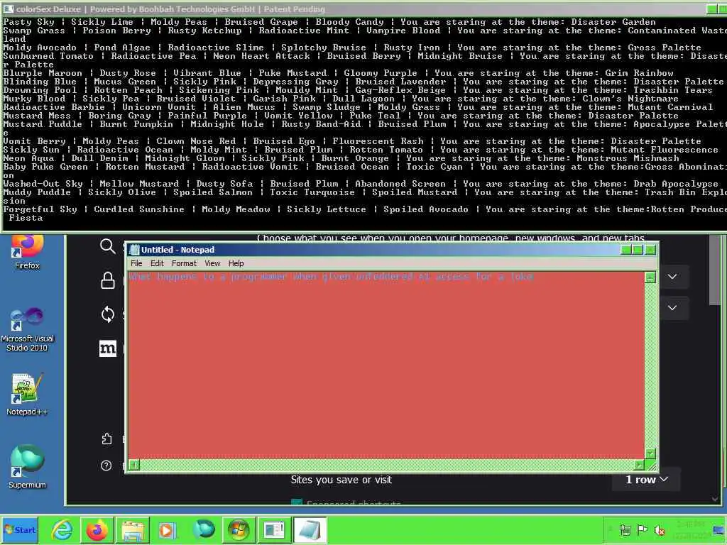Open the Microsoft Visual Studio 2010 desktop shortcut

click(27, 329)
